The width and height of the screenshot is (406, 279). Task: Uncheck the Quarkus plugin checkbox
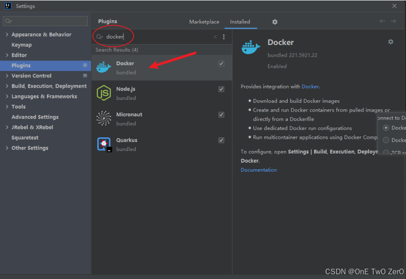(x=221, y=140)
